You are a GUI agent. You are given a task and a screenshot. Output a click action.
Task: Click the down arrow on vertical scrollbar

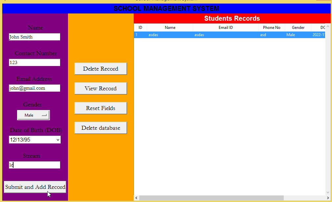point(328,192)
